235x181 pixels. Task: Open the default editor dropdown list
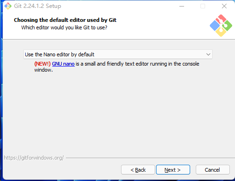[x=118, y=54]
